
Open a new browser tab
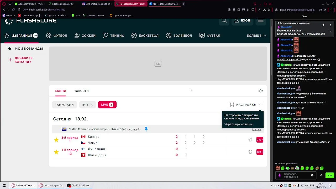pos(183,4)
